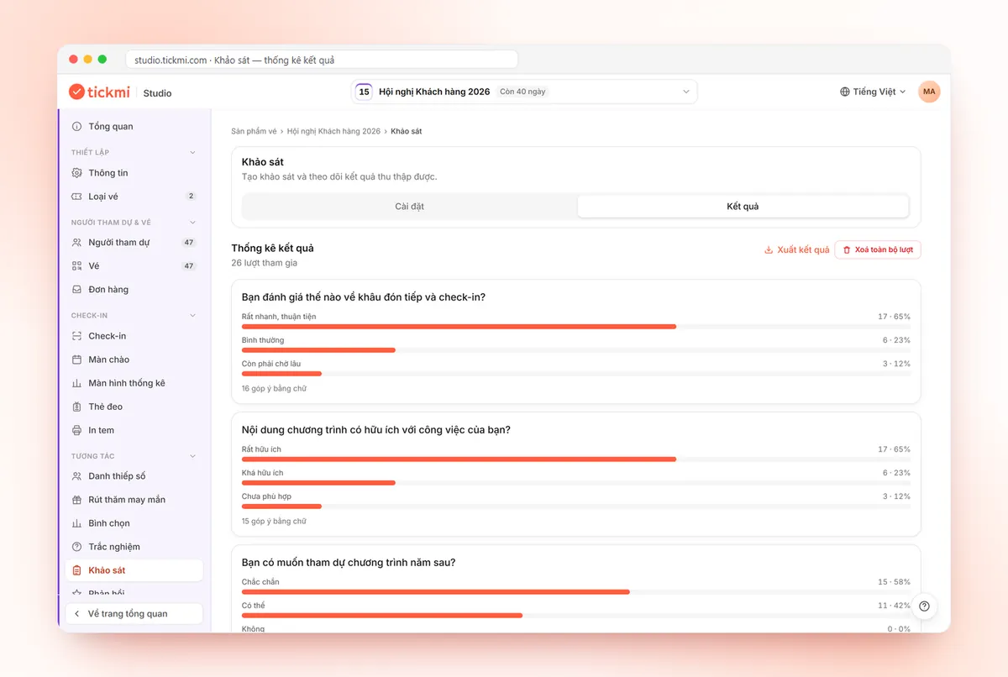Screen dimensions: 1008x677
Task: Open the MA user avatar
Action: (x=929, y=92)
